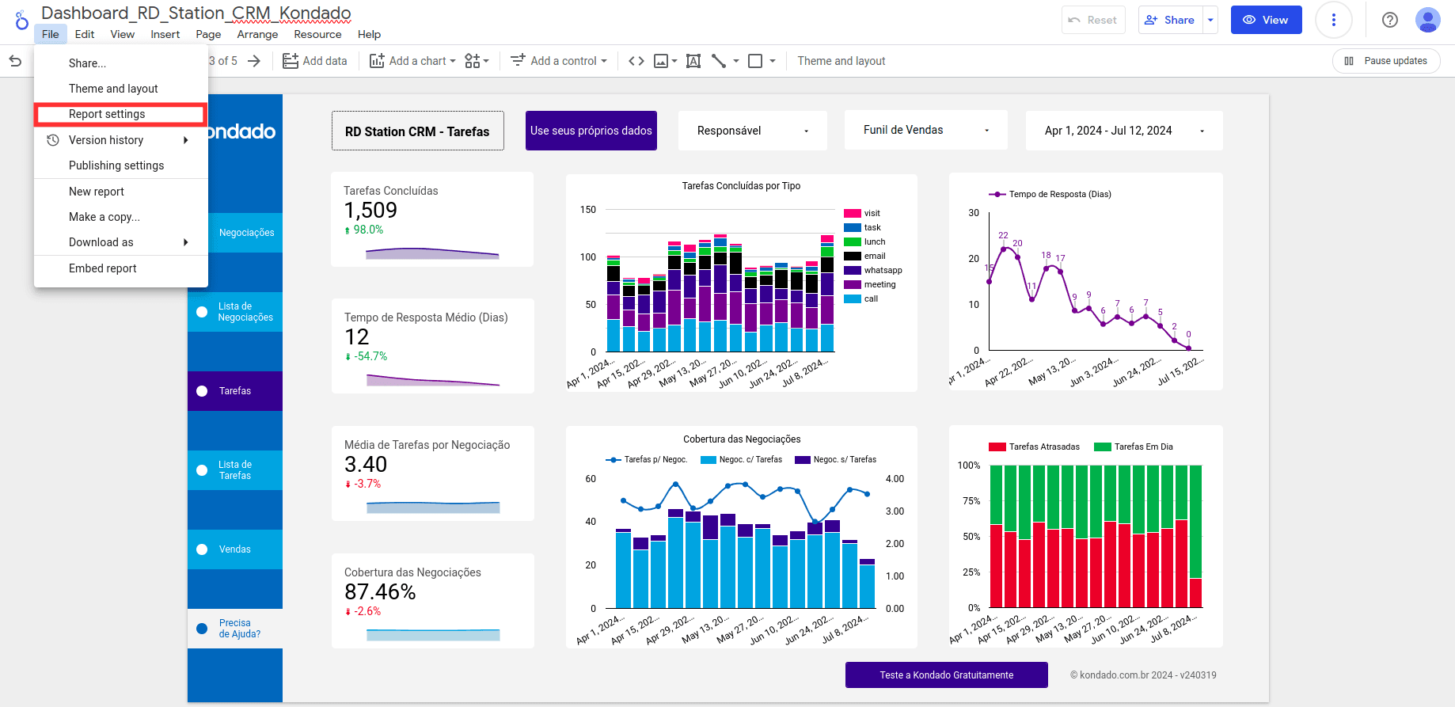Viewport: 1455px width, 707px height.
Task: Open the Responsável filter dropdown
Action: (752, 131)
